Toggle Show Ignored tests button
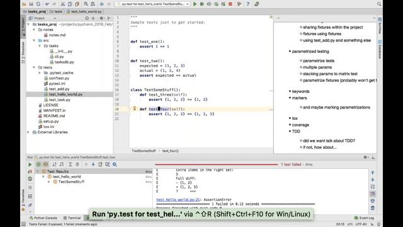The height and width of the screenshot is (227, 403). [46, 165]
